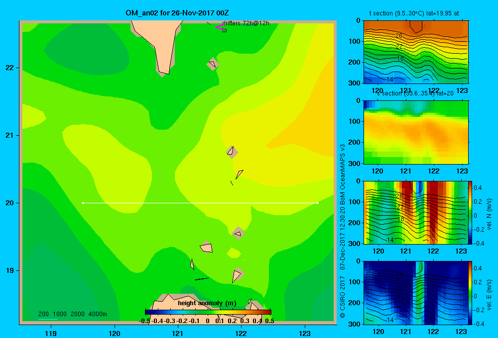Image resolution: width=498 pixels, height=338 pixels.
Task: Click depth label 100 on salinity section axis
Action: click(355, 121)
